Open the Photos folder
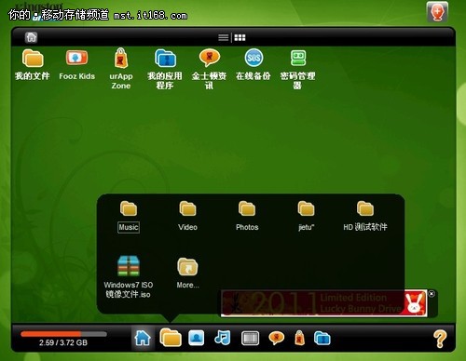Viewport: 466px width, 361px height. tap(247, 208)
